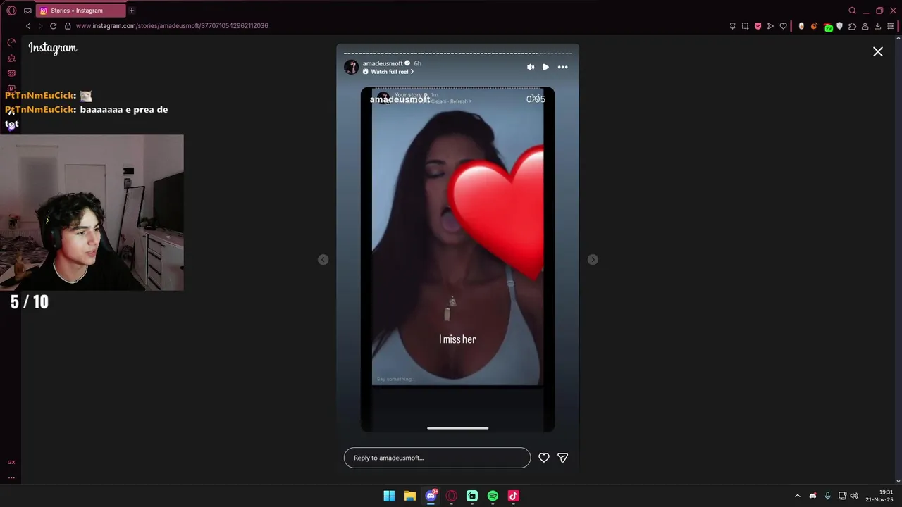The width and height of the screenshot is (902, 507).
Task: Focus the instagram.com address bar
Action: tap(172, 26)
